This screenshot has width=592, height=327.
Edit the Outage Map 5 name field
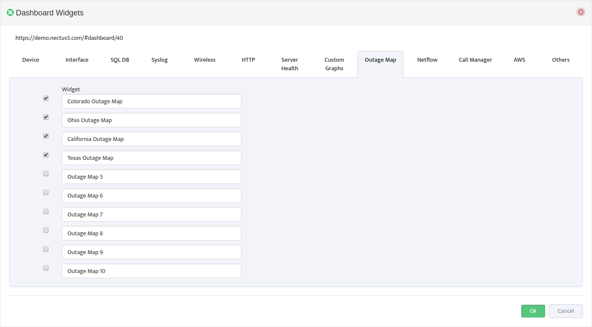tap(151, 177)
